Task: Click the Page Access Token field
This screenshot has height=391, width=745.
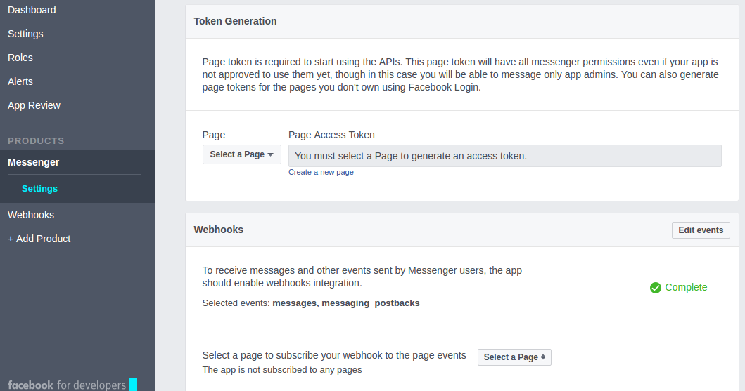Action: pos(504,156)
